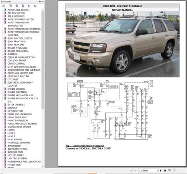Screen dimensions: 187x174
Task: Open the page number dropdown
Action: tap(157, 170)
